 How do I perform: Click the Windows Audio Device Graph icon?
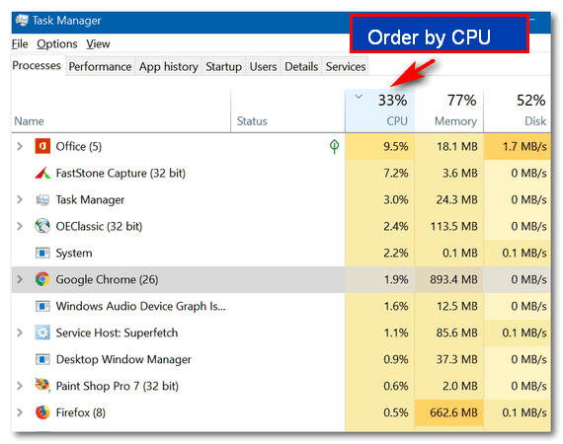point(42,306)
